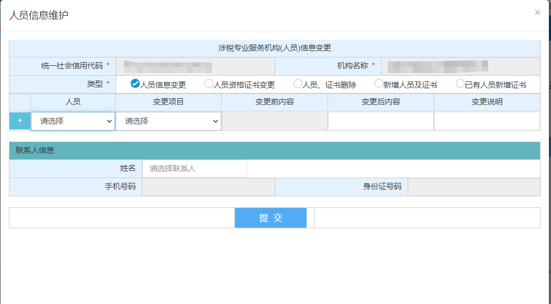
Task: Focus the 变更说明 text field
Action: tap(487, 121)
